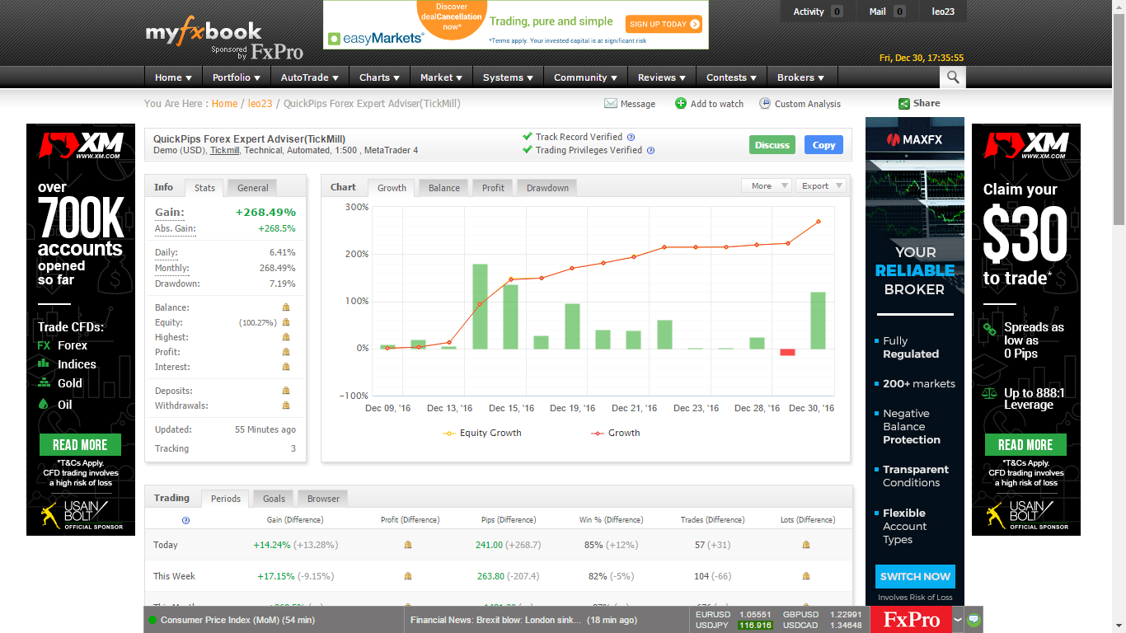Image resolution: width=1126 pixels, height=633 pixels.
Task: Click the page vertical scrollbar thumb
Action: (1119, 121)
